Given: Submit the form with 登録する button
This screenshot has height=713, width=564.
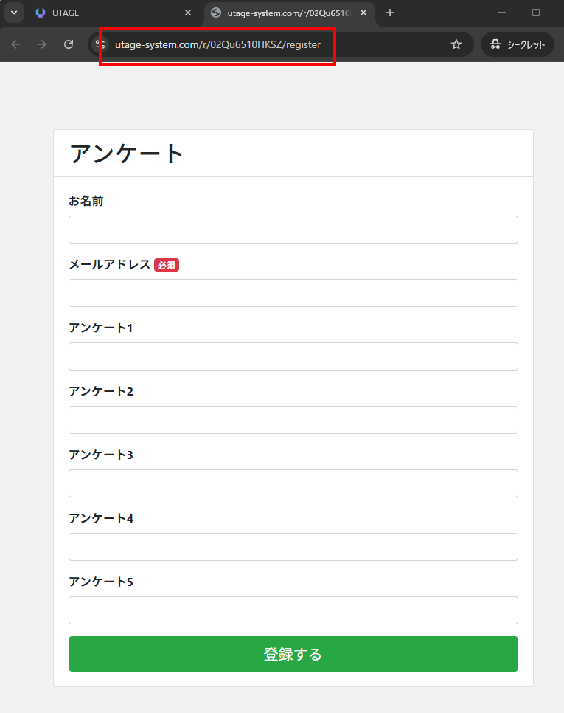Looking at the screenshot, I should [x=293, y=654].
